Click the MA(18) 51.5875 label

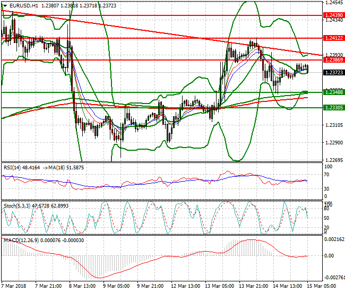(66, 168)
